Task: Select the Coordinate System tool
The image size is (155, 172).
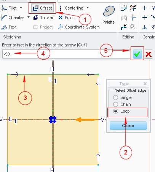Action: point(79,27)
